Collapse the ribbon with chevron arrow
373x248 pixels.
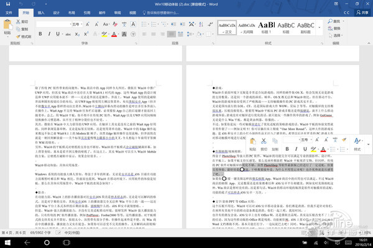pos(369,43)
